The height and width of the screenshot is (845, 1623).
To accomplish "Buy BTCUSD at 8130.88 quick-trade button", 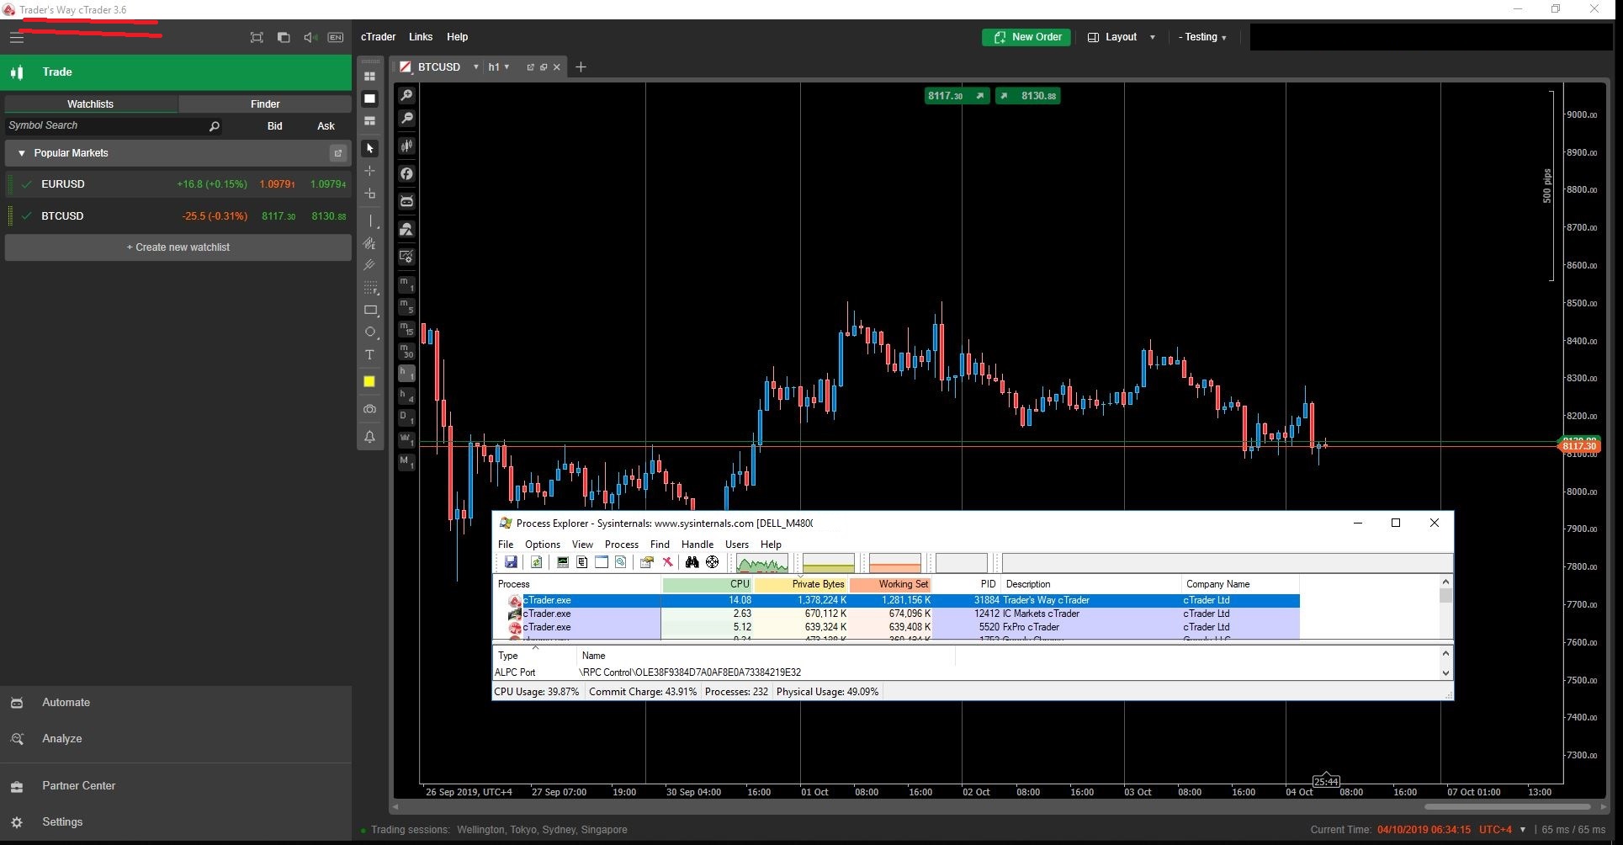I will (1028, 96).
